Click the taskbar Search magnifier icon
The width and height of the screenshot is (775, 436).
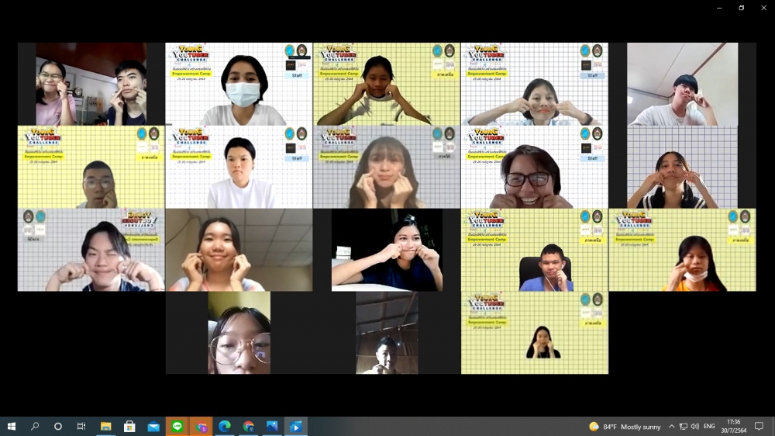click(35, 426)
